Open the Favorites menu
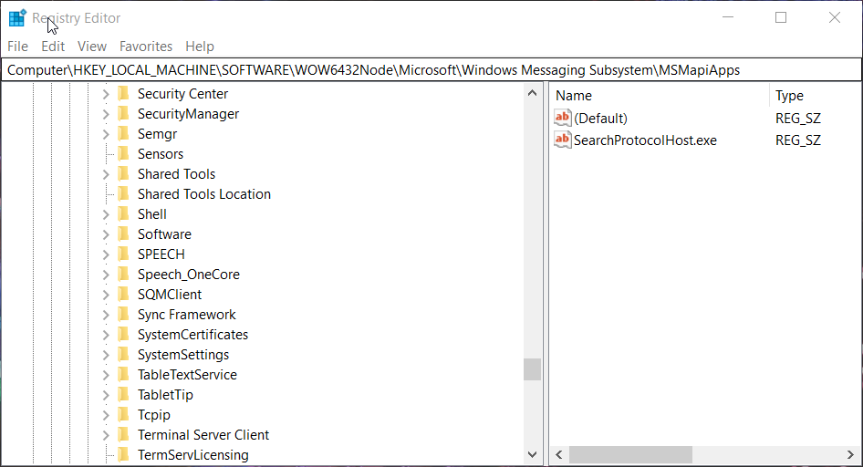Image resolution: width=863 pixels, height=467 pixels. click(146, 47)
